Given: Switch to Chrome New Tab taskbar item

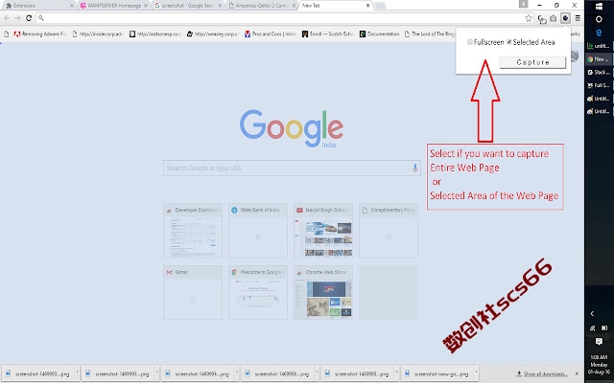Looking at the screenshot, I should pos(599,59).
